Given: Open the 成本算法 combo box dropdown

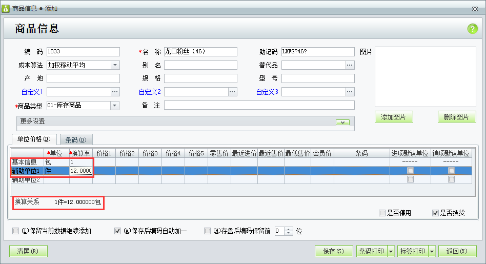Looking at the screenshot, I should click(115, 65).
